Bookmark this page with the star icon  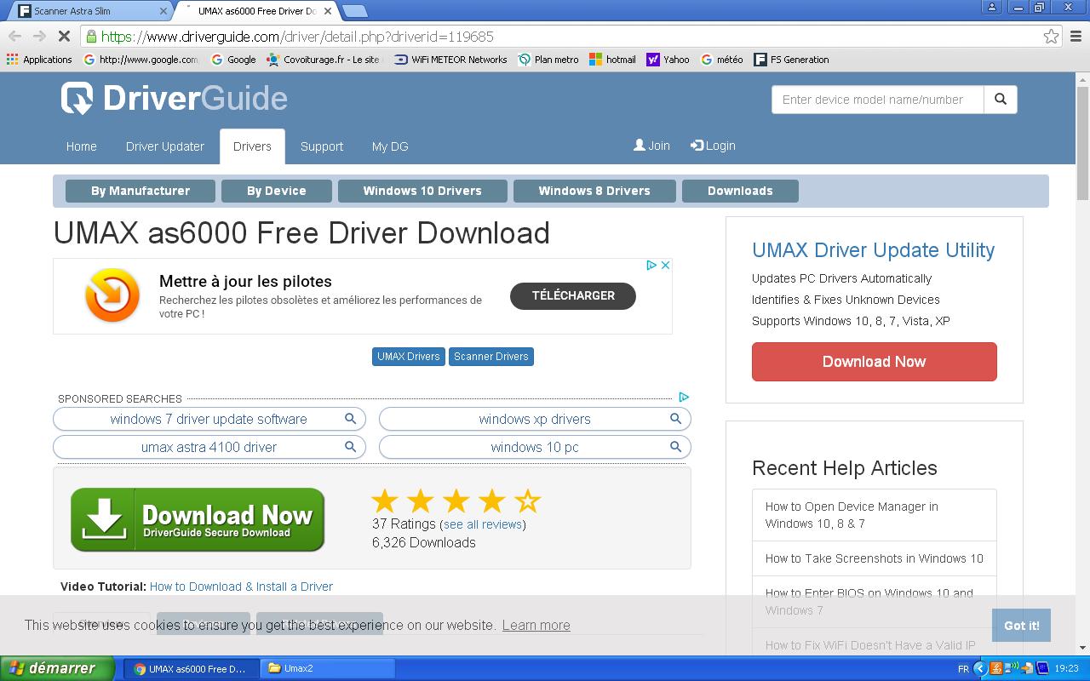[x=1051, y=37]
